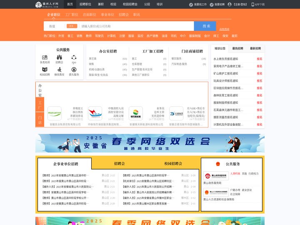The image size is (300, 225).
Task: Click the 中保恒杰 security company logo
Action: (x=95, y=113)
